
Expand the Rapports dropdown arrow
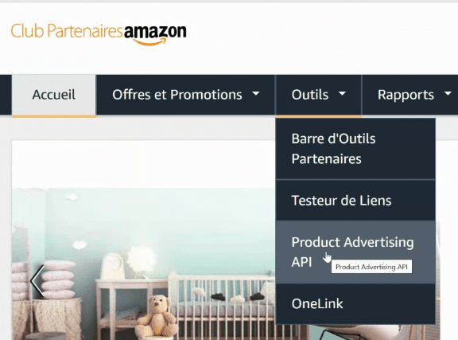point(448,94)
